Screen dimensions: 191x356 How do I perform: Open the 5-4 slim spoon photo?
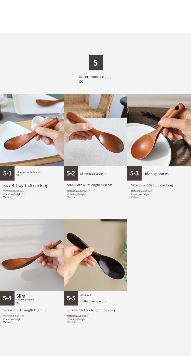pyautogui.click(x=32, y=255)
